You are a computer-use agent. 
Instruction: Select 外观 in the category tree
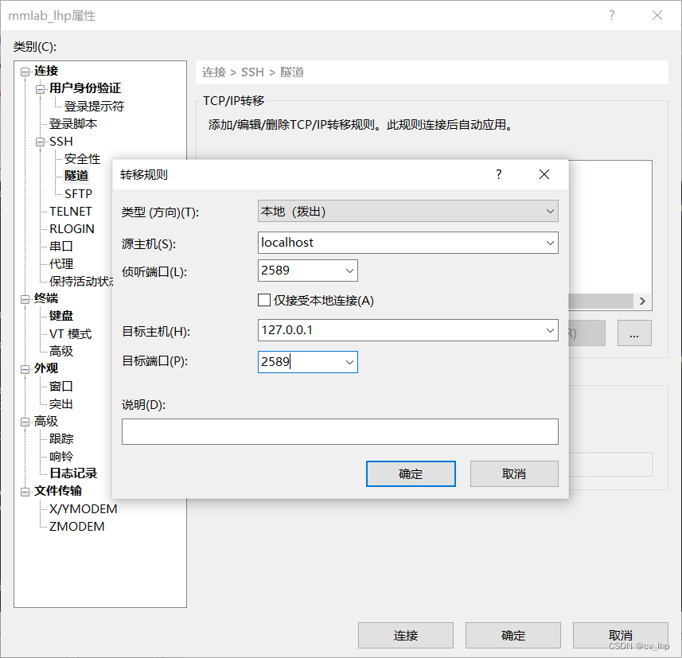pos(46,368)
